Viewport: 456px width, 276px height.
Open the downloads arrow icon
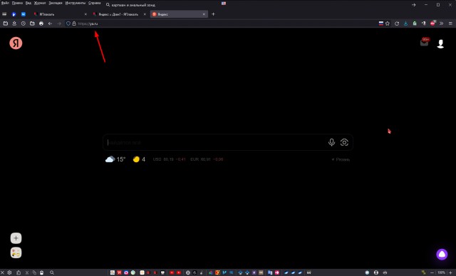(x=405, y=23)
